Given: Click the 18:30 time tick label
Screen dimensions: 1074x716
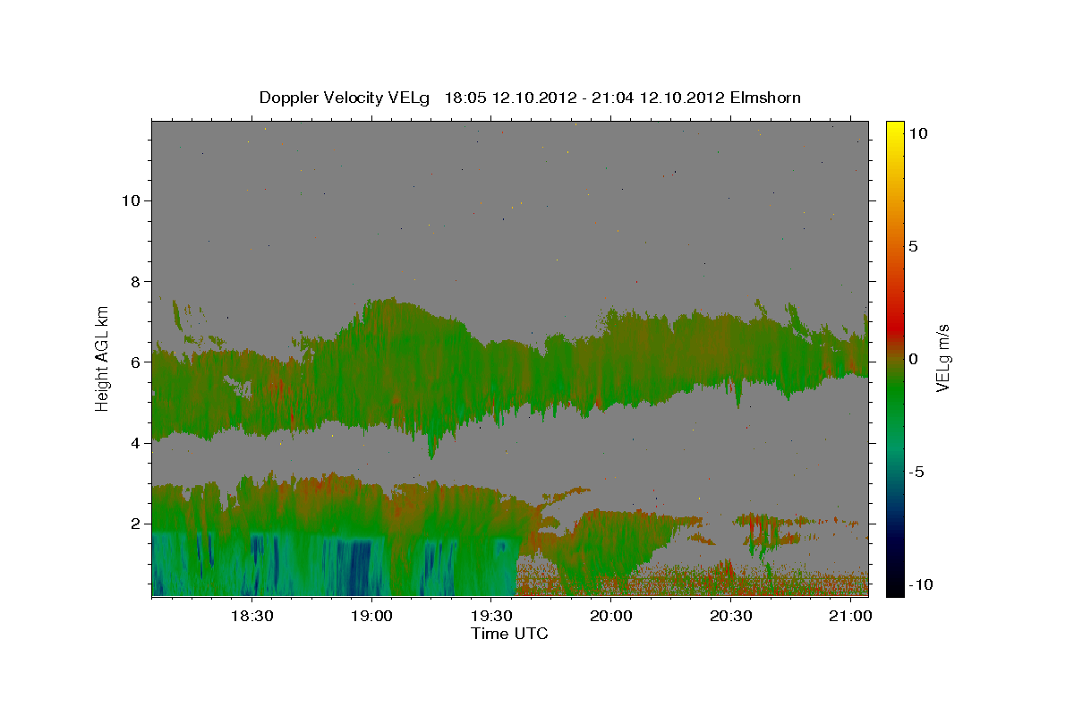Looking at the screenshot, I should [252, 616].
